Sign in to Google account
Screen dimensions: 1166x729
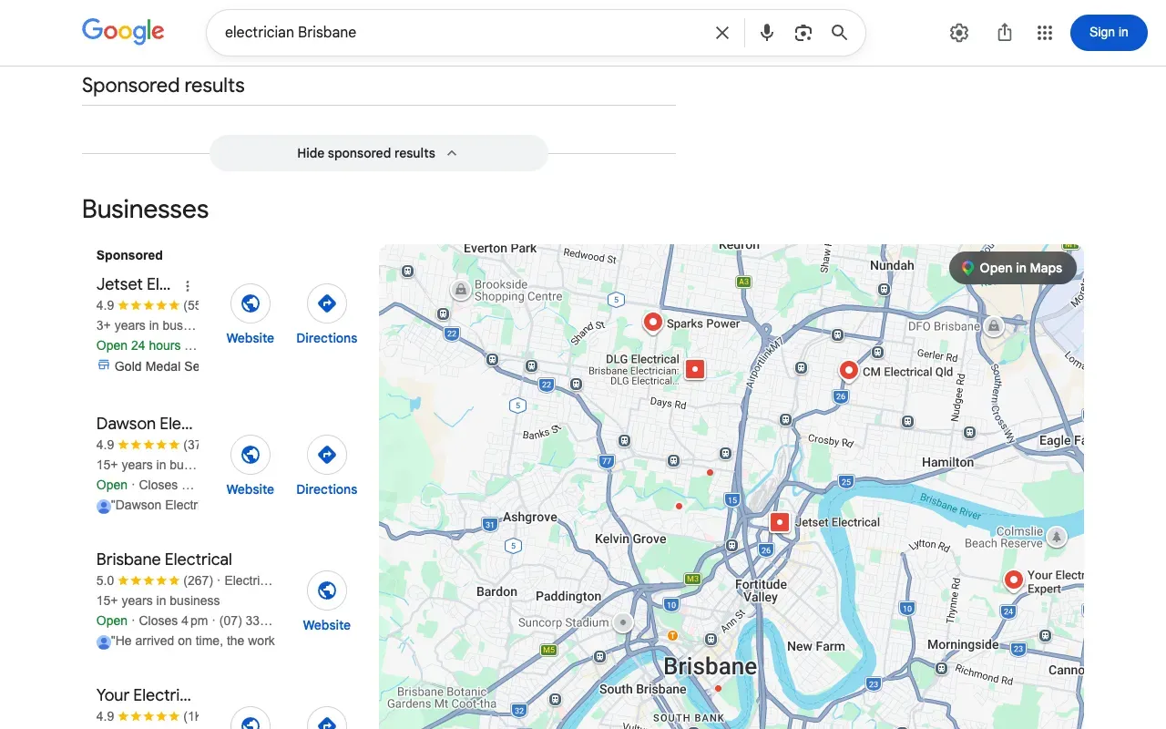1109,33
